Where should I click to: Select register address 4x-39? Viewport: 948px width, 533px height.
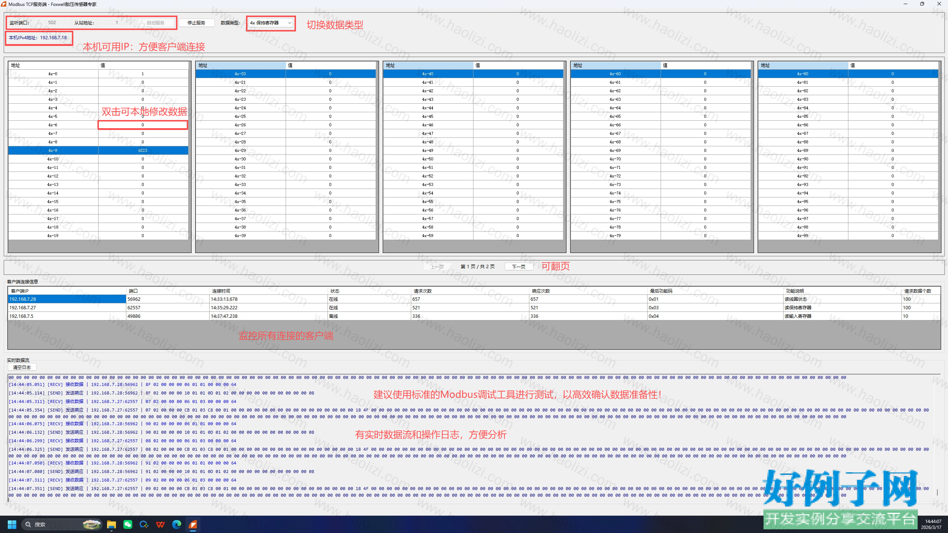[x=240, y=236]
